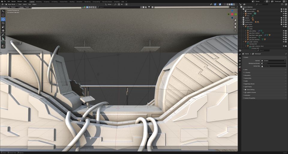The height and width of the screenshot is (154, 288).
Task: Switch to the Geometry Nodes workspace tab
Action: [x=107, y=2]
